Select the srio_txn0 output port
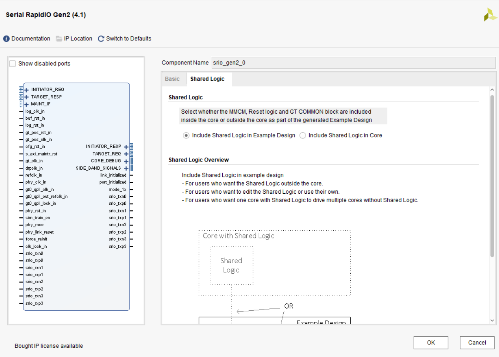499x357 pixels. pyautogui.click(x=118, y=197)
